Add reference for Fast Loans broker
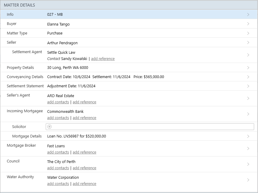The height and width of the screenshot is (193, 258). [x=84, y=152]
